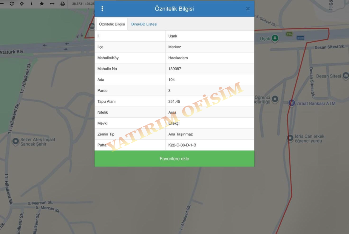Image resolution: width=349 pixels, height=234 pixels.
Task: Click the Pafta value K22-C-08-D-1-B
Action: 182,145
